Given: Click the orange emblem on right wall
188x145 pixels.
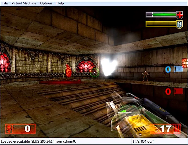Looking at the screenshot, I should coord(185,63).
